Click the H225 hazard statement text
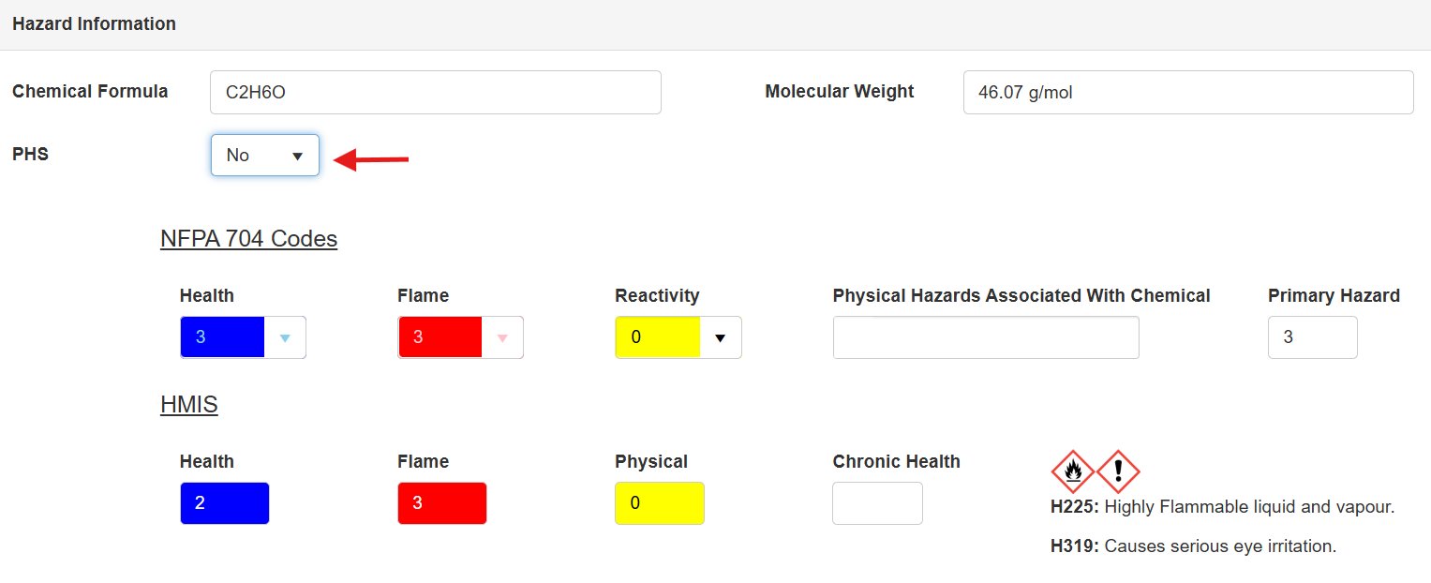The image size is (1431, 583). click(1224, 506)
